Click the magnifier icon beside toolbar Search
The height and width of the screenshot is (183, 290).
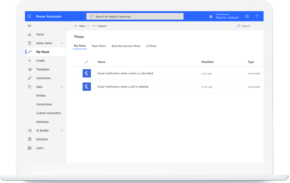pos(239,26)
